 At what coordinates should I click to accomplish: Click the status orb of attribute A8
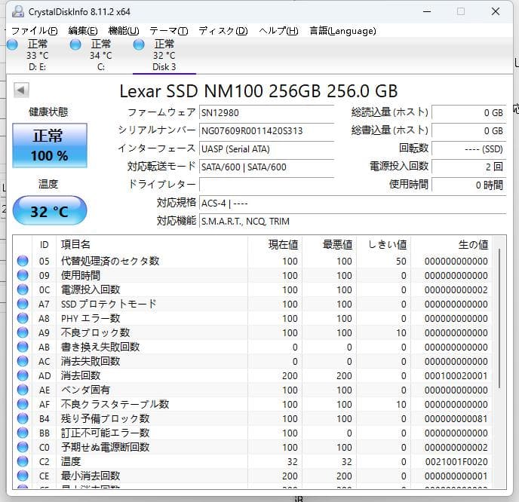[x=23, y=318]
